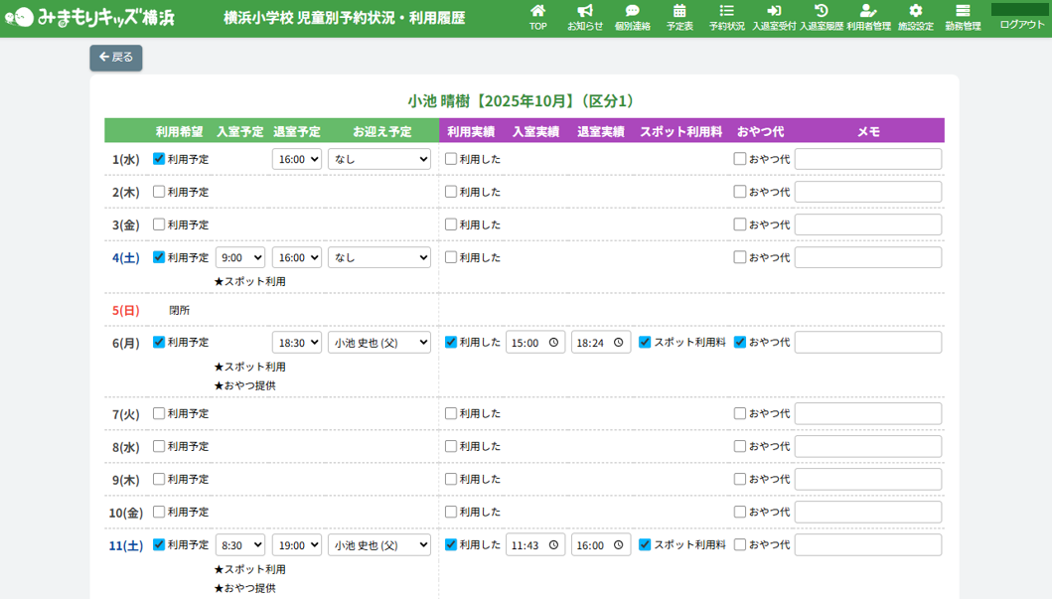
Task: Open お迎え予定 dropdown for 6(月)
Action: (x=378, y=343)
